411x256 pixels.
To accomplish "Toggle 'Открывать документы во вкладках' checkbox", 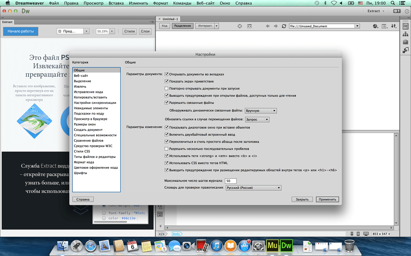I will (x=166, y=74).
